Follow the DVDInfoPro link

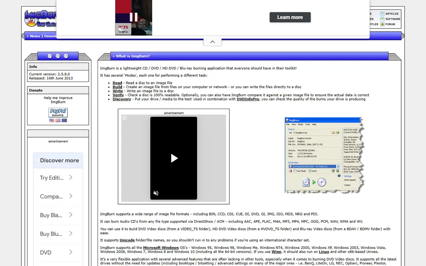pos(248,99)
